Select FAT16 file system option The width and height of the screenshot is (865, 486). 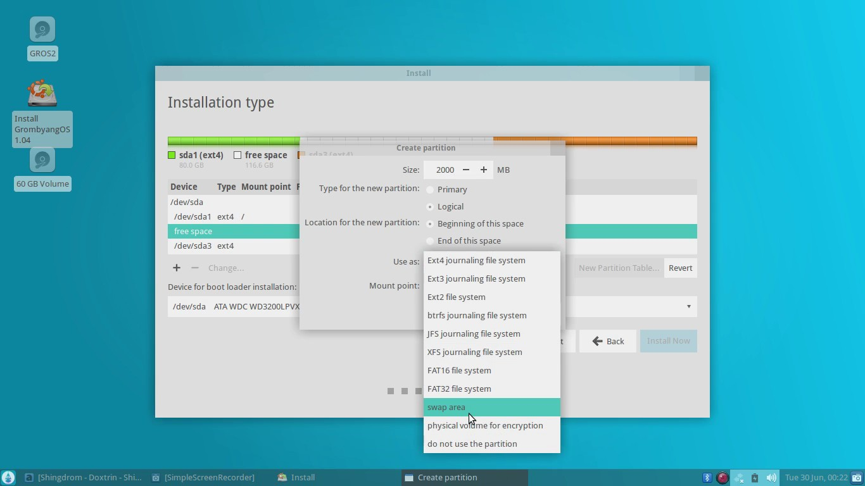point(492,371)
